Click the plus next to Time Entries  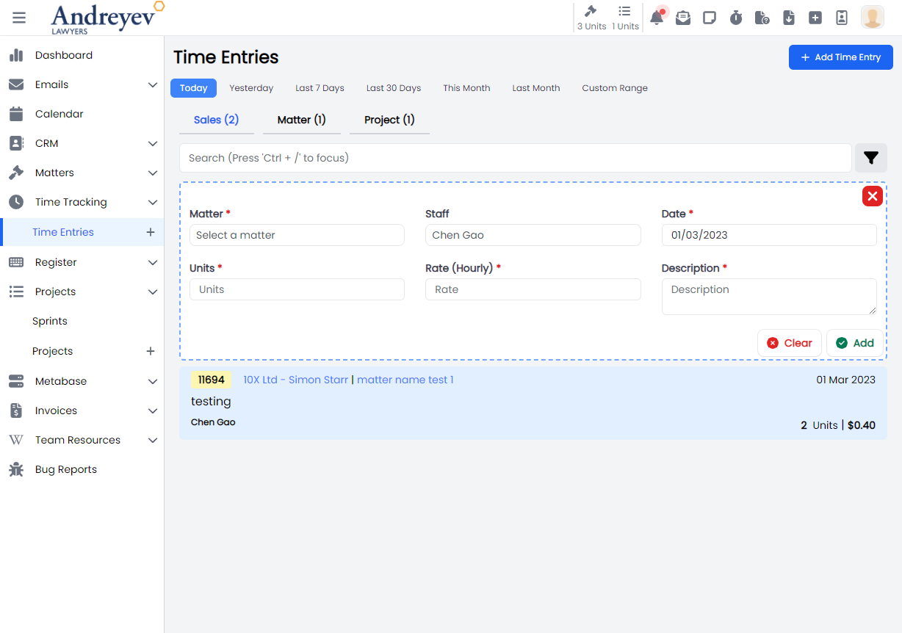[151, 232]
